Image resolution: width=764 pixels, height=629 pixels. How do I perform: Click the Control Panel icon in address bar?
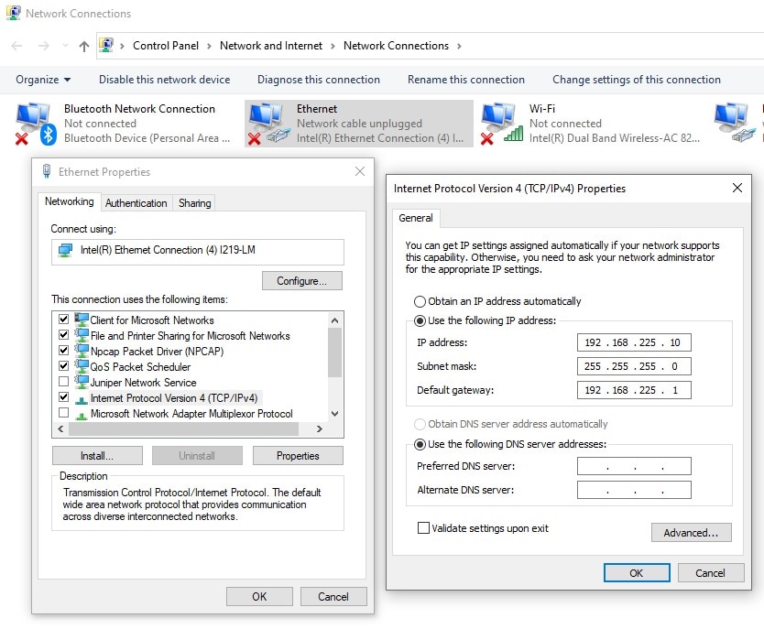[107, 46]
